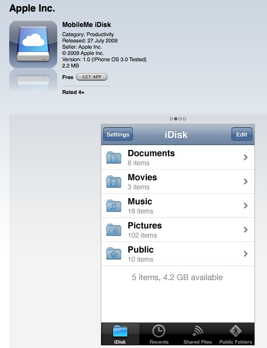267x348 pixels.
Task: Click 'Category: Productivity' text
Action: tap(88, 34)
